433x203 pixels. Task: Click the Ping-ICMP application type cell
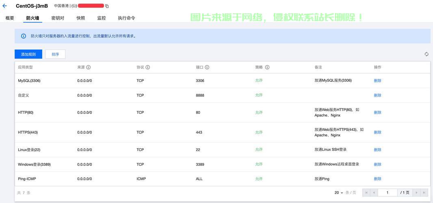pos(27,179)
